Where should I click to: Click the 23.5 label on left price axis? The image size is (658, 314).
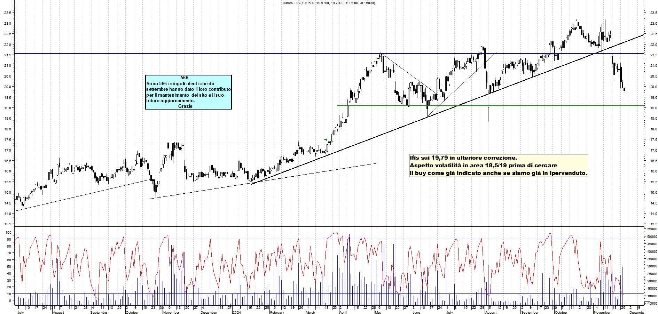tap(7, 13)
